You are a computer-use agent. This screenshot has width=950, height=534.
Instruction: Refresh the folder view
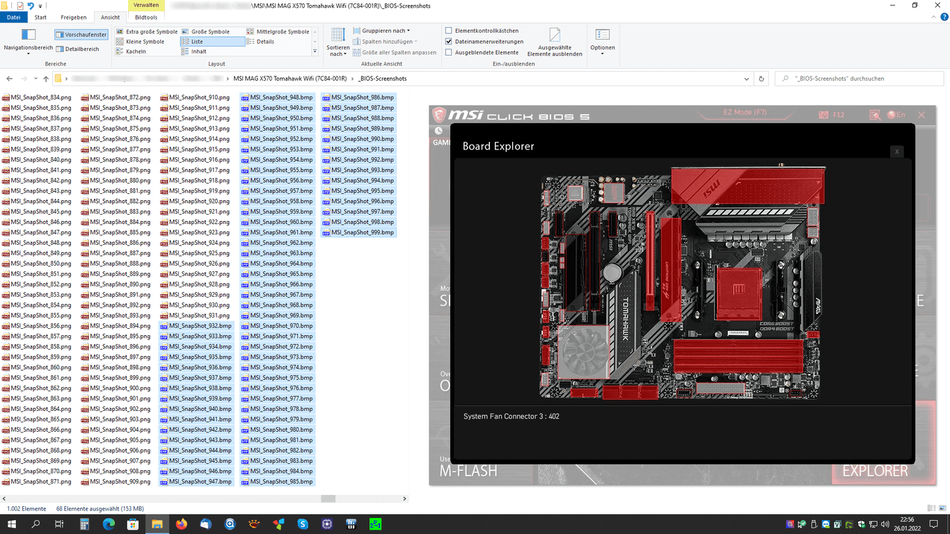(761, 79)
